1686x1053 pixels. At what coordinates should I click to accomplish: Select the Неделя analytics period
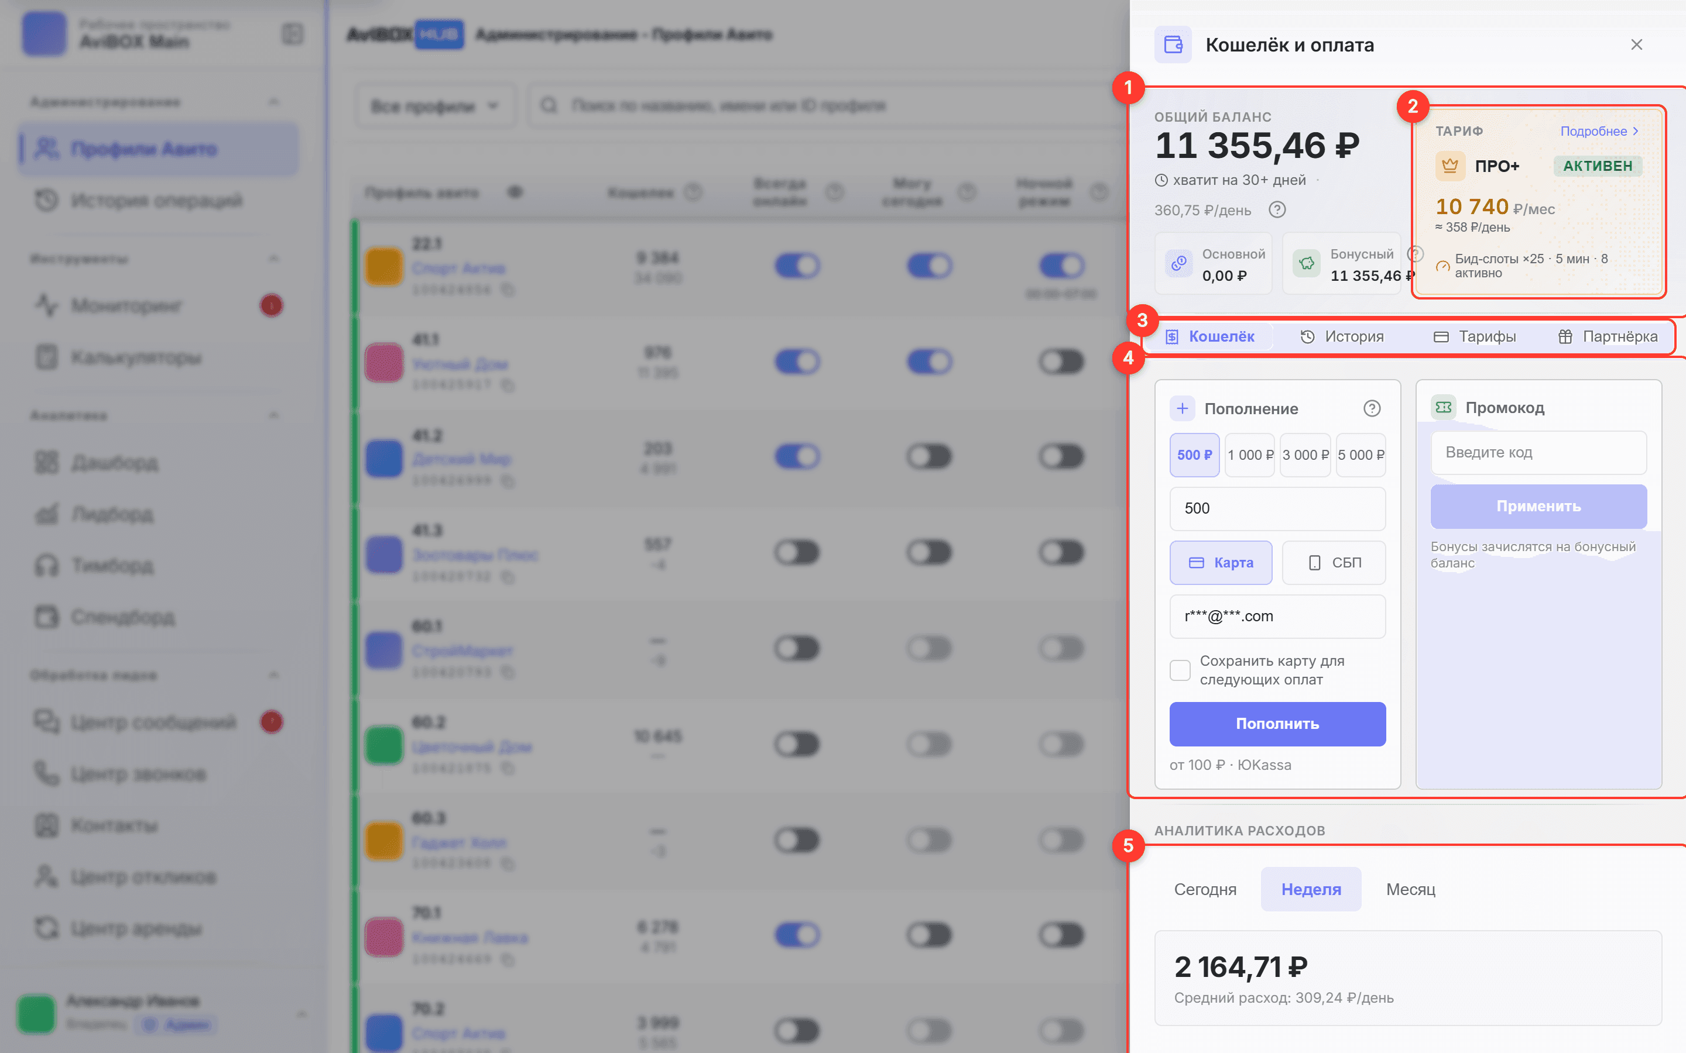1311,889
